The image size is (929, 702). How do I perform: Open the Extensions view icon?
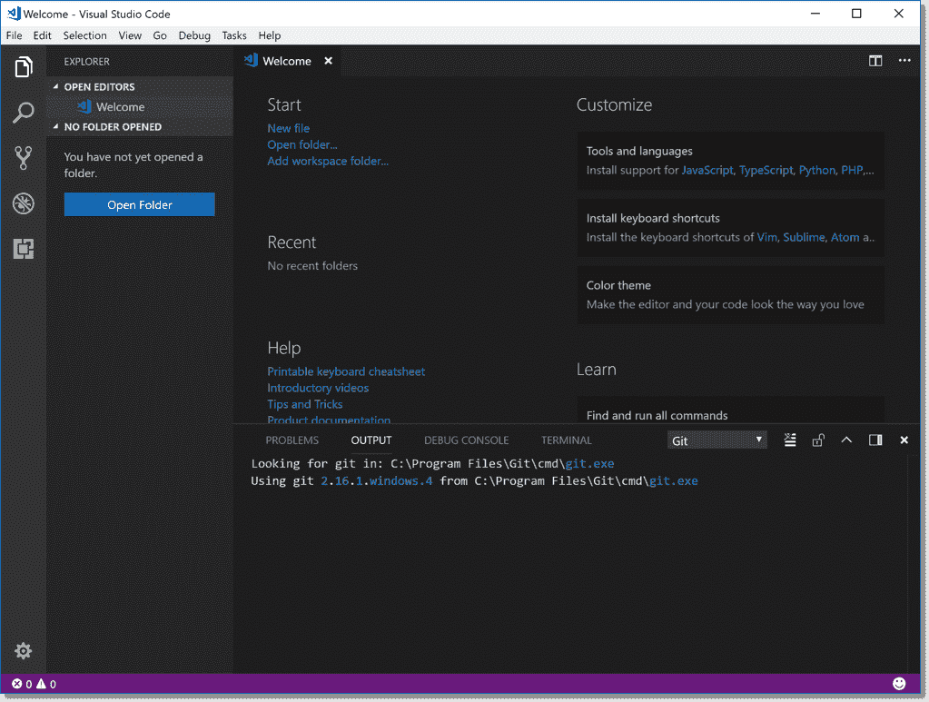click(x=23, y=249)
